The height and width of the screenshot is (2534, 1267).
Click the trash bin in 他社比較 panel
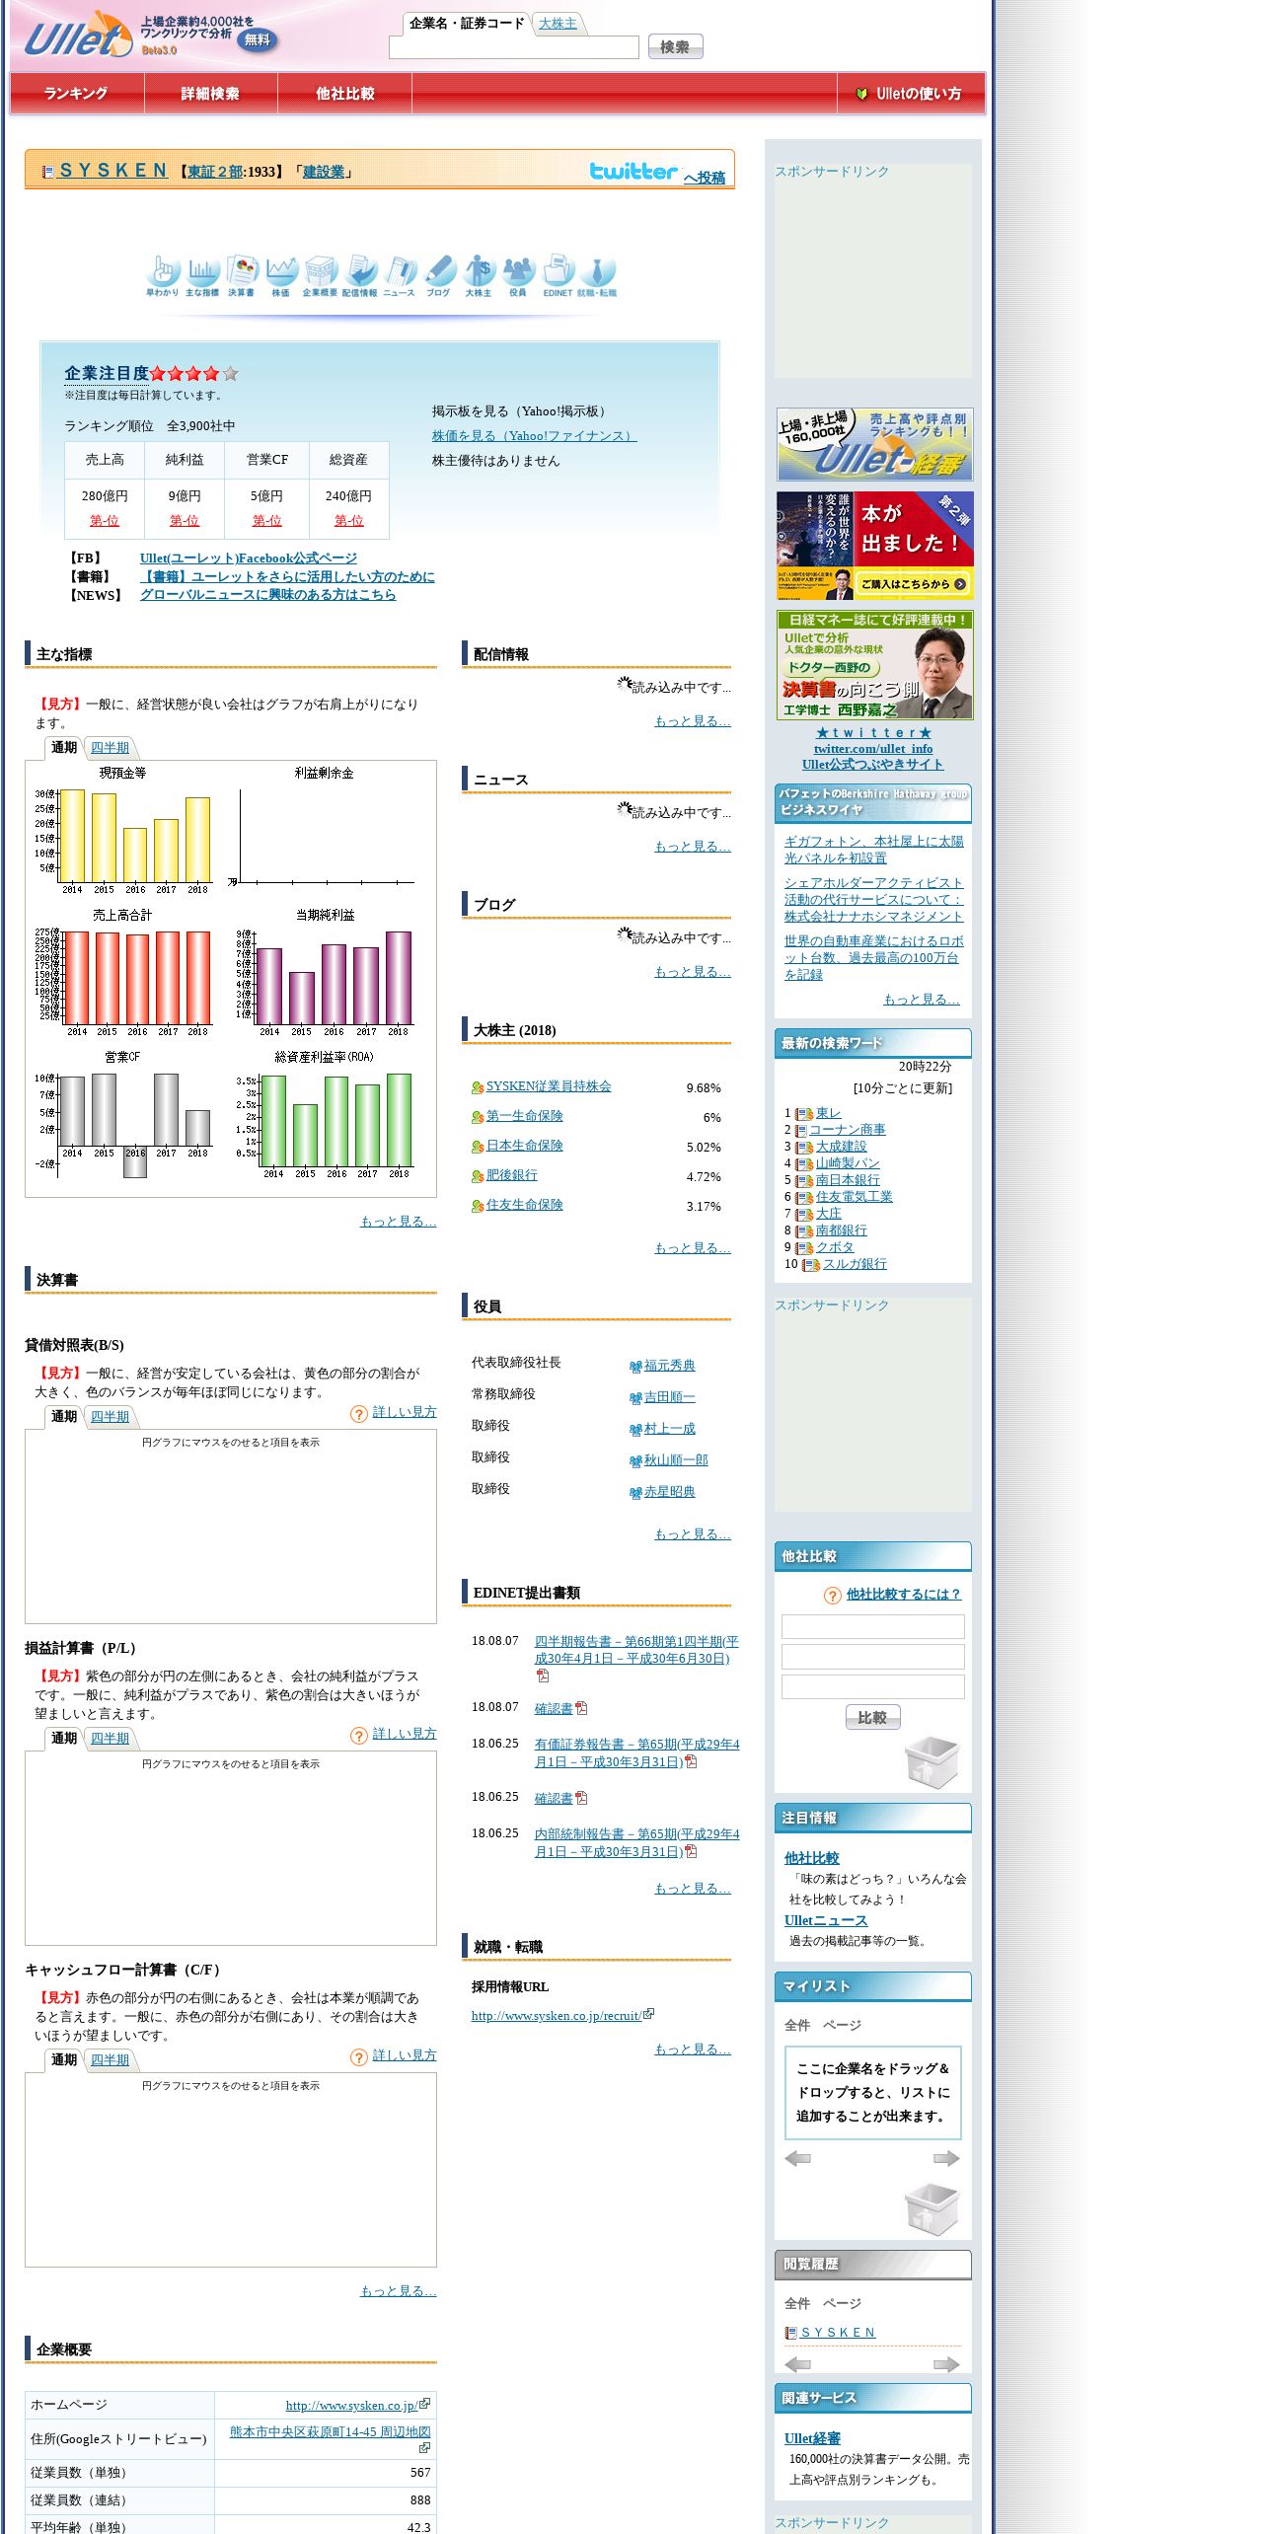932,1762
